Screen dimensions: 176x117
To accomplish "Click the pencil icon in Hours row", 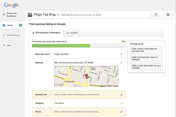I will click(x=121, y=112).
